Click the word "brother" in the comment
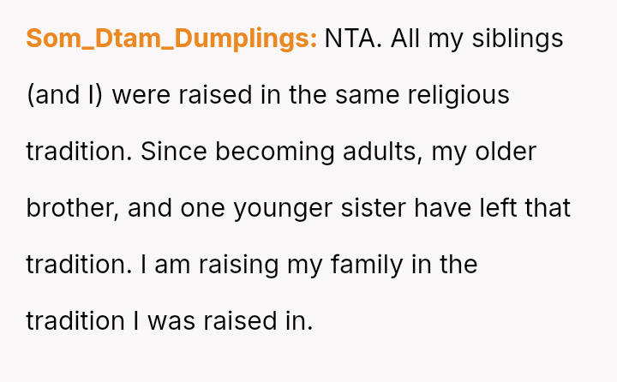 tap(70, 208)
